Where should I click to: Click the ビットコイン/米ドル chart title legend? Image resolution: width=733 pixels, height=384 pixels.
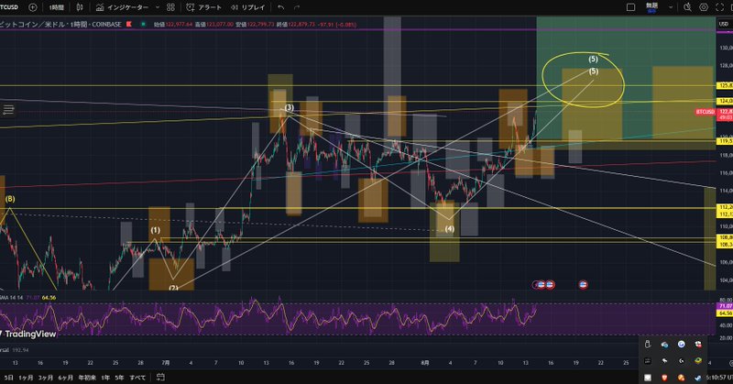click(x=60, y=24)
